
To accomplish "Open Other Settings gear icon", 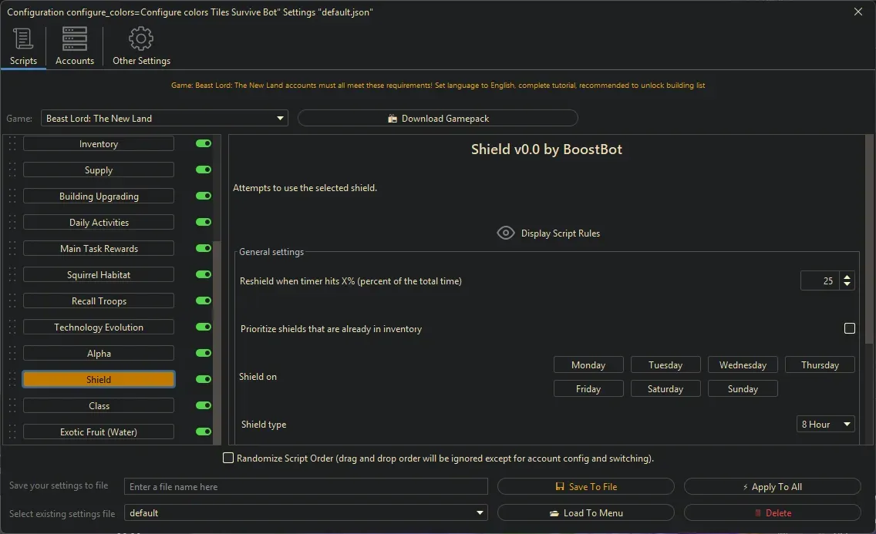I will [141, 39].
